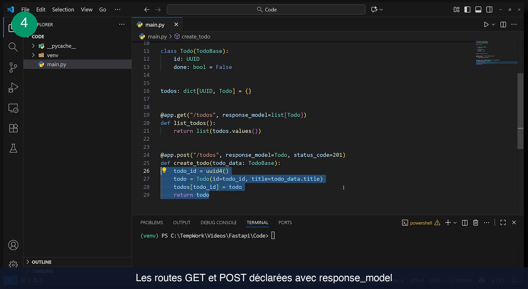Screen dimensions: 528x289
Task: Create a new terminal with plus
Action: click(448, 223)
